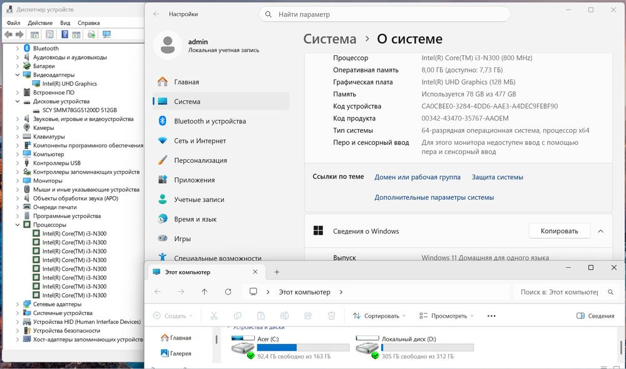Viewport: 626px width, 369px height.
Task: Open Галерея in Explorer navigation pane
Action: [x=176, y=353]
